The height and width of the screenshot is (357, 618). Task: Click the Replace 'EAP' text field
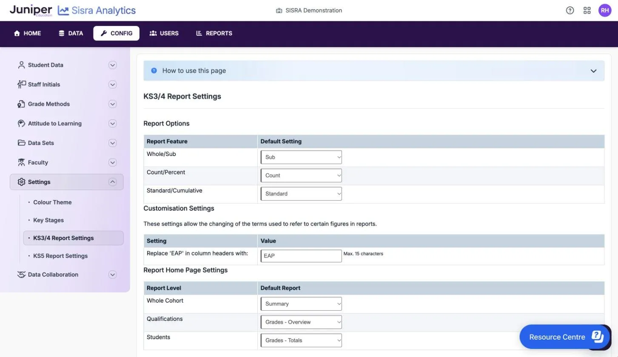[x=301, y=256]
